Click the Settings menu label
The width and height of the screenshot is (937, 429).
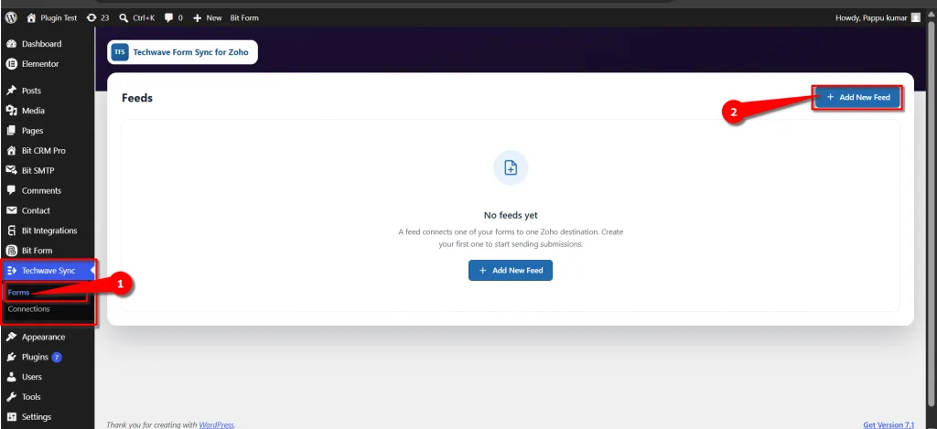click(x=37, y=417)
